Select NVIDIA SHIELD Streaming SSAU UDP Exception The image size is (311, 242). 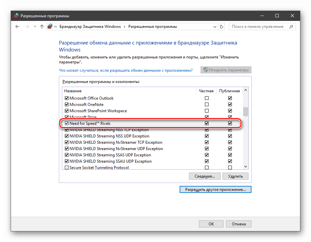(x=152, y=161)
